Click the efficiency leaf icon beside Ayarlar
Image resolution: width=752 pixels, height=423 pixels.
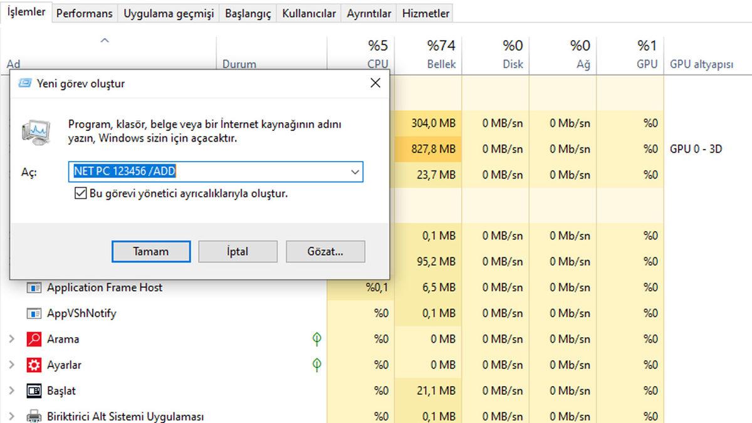pyautogui.click(x=318, y=365)
